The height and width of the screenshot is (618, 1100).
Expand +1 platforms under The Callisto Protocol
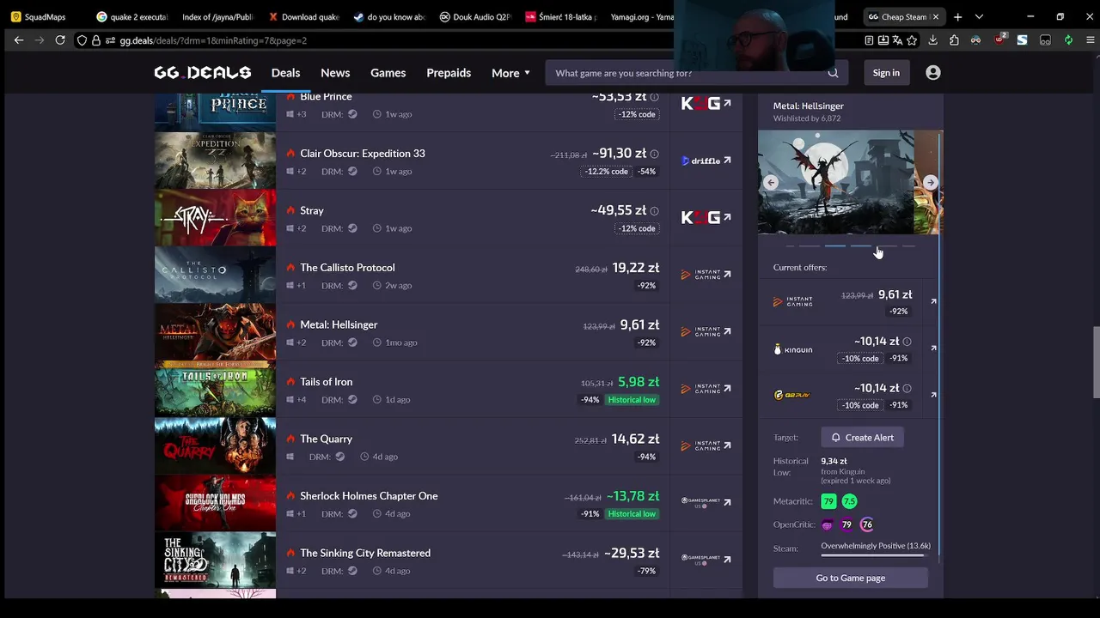pyautogui.click(x=301, y=286)
